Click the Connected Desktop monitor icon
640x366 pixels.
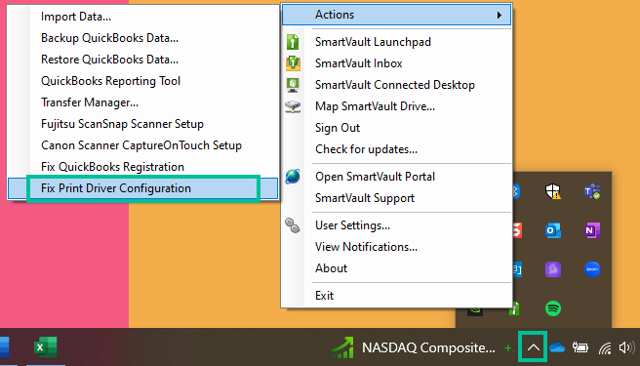293,85
